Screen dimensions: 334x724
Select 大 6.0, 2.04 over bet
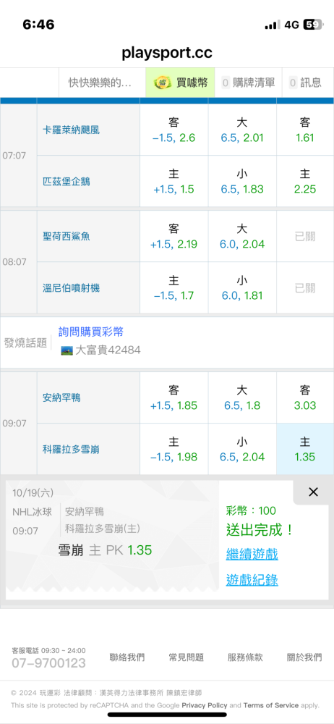(x=242, y=237)
